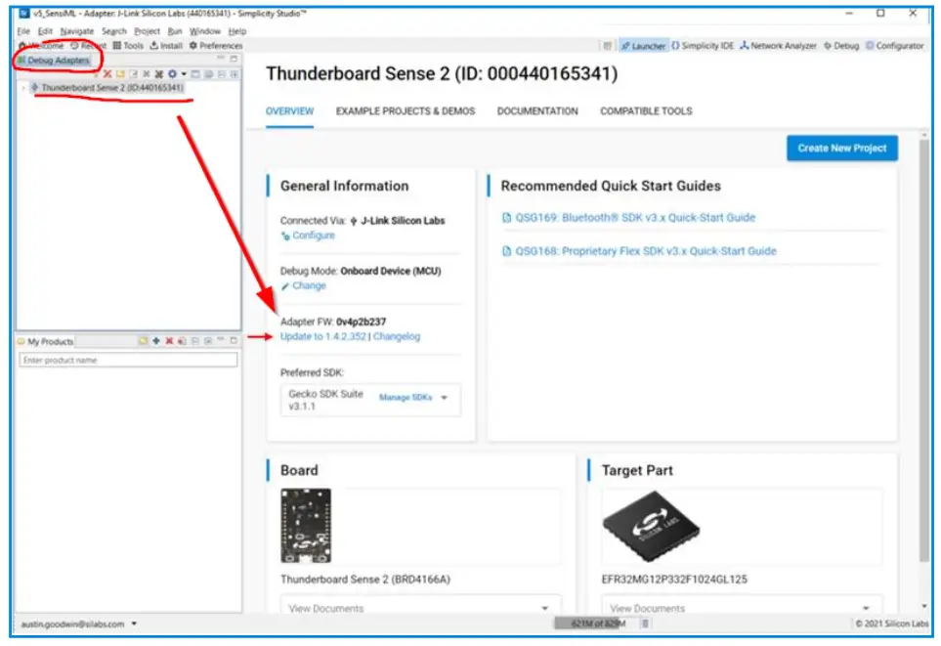Open the Help menu
The image size is (941, 646).
[x=237, y=31]
